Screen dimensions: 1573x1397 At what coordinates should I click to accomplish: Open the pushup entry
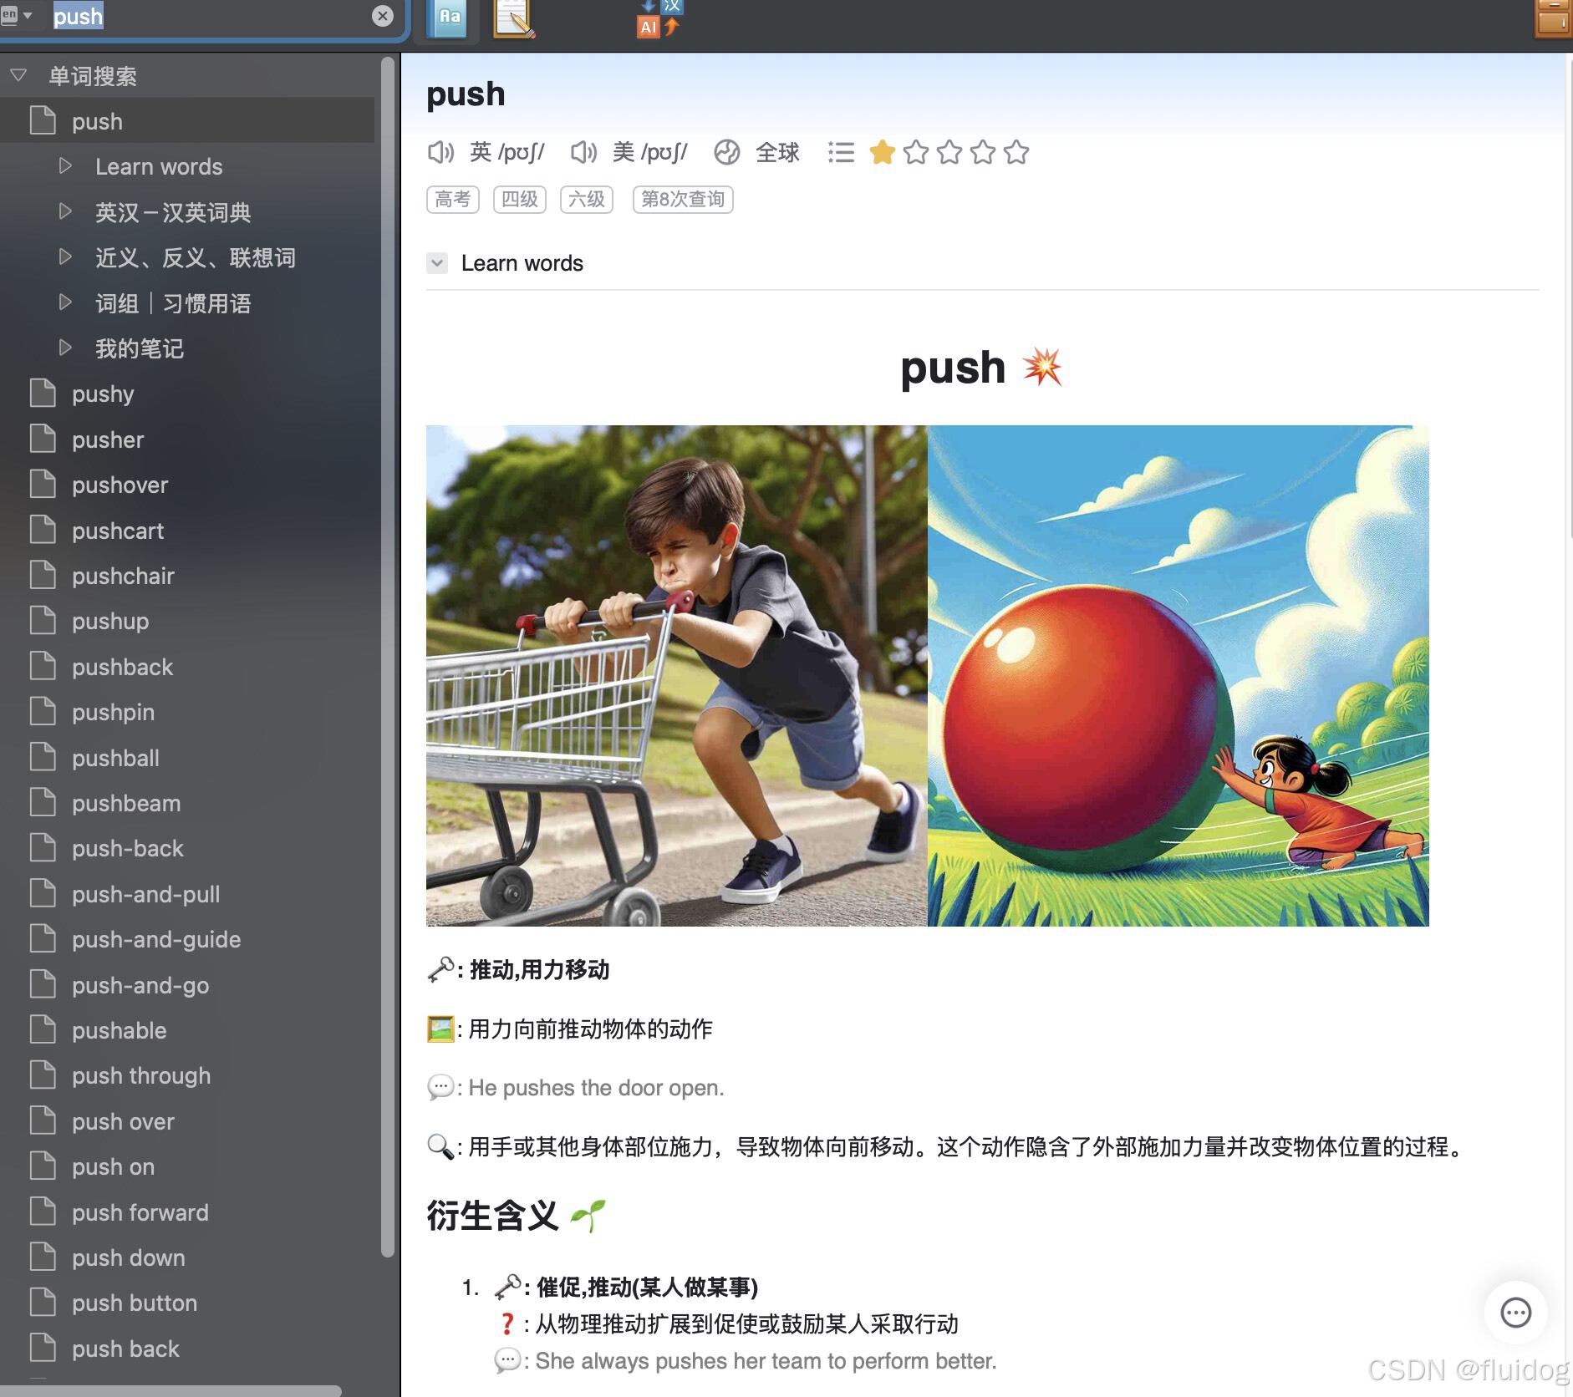click(187, 621)
